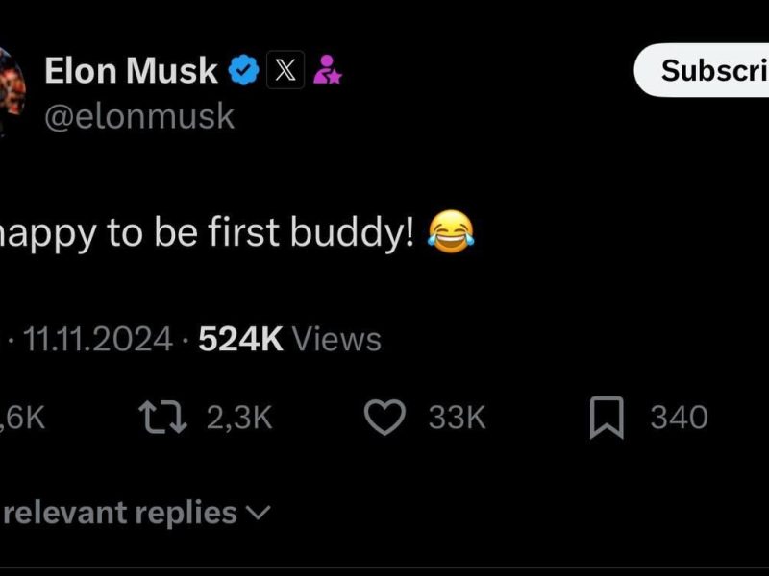
Task: Open the 524K Views analytics
Action: pyautogui.click(x=288, y=339)
